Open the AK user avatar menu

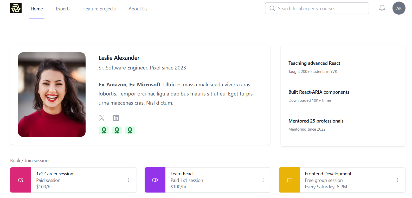coord(399,8)
